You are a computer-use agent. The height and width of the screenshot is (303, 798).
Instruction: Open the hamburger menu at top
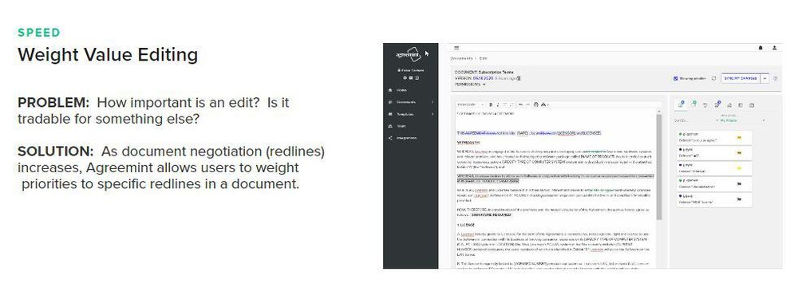pos(456,48)
